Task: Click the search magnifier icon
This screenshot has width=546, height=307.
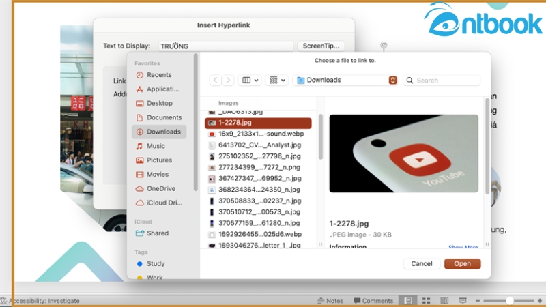Action: point(410,81)
